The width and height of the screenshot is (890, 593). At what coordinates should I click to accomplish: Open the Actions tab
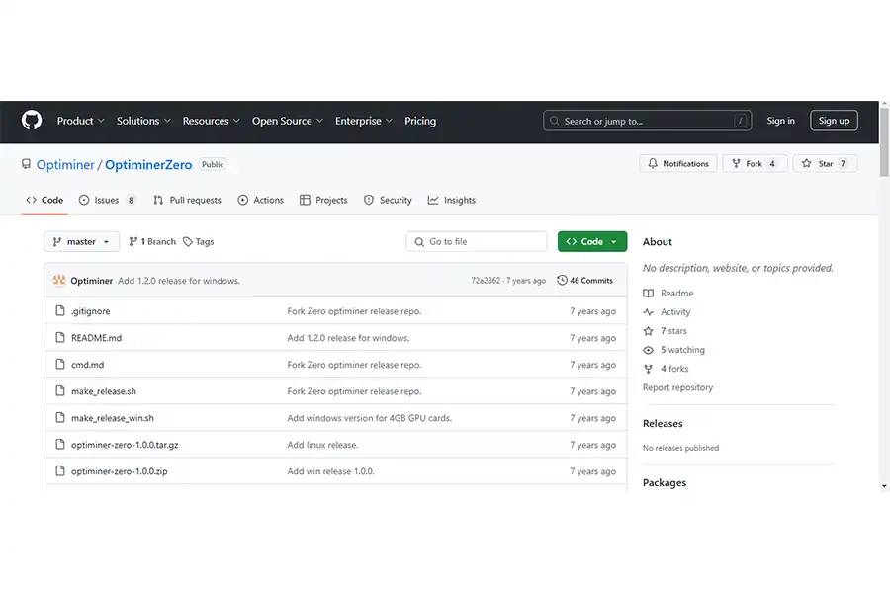(x=260, y=200)
